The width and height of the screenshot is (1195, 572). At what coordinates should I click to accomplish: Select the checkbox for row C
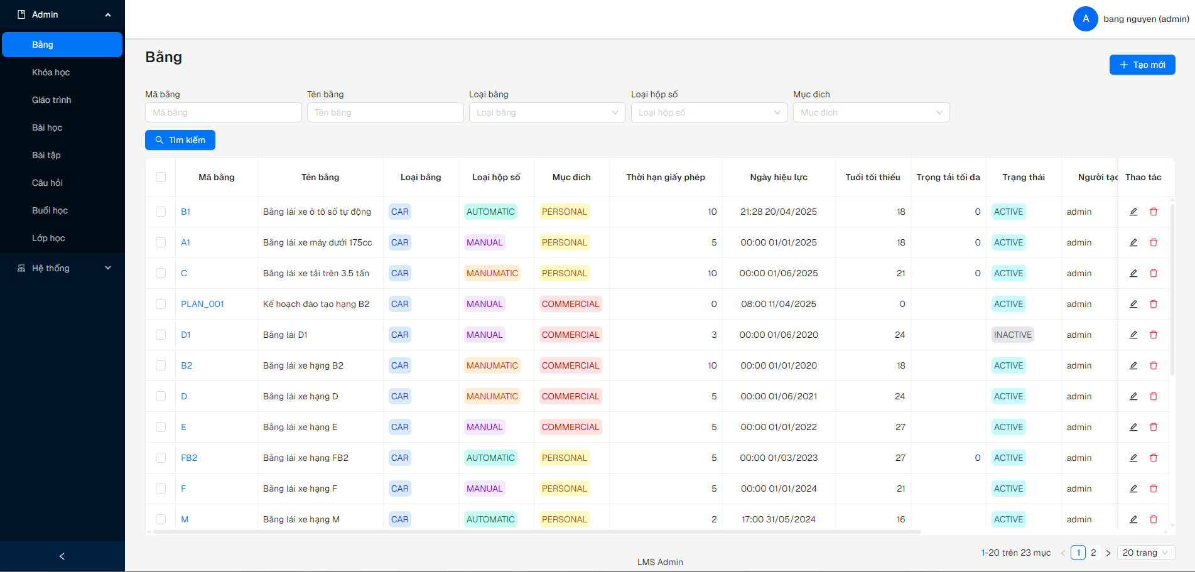tap(161, 273)
